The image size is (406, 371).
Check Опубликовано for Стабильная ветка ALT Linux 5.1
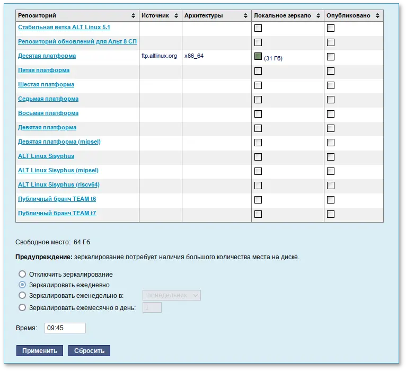(x=331, y=28)
